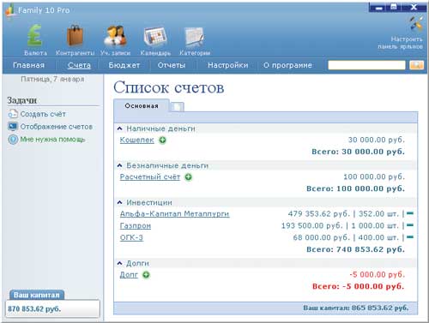Screen dimensions: 429x323
Task: Click Ваш капитал: 865 853.62 руб. footer
Action: (x=356, y=308)
